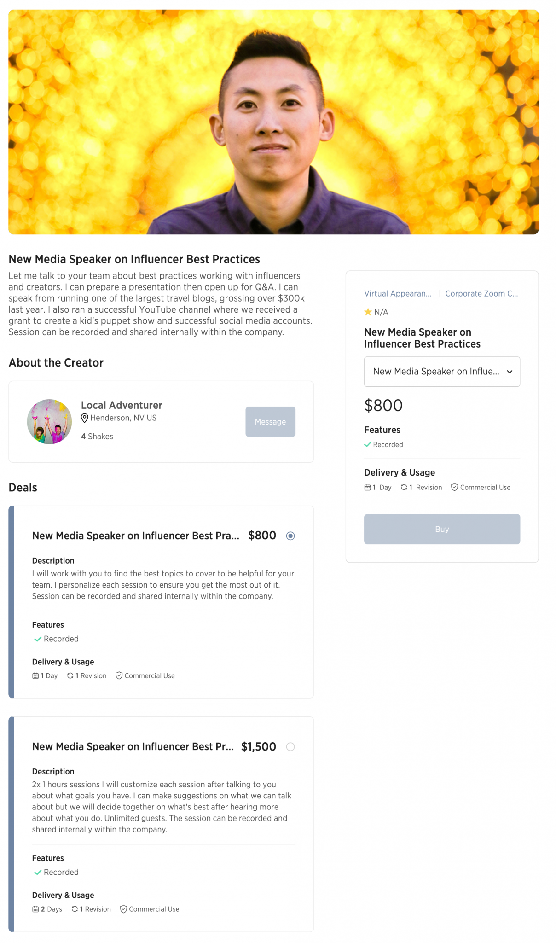556x943 pixels.
Task: Click the calendar icon next to 2 Days
Action: click(35, 909)
